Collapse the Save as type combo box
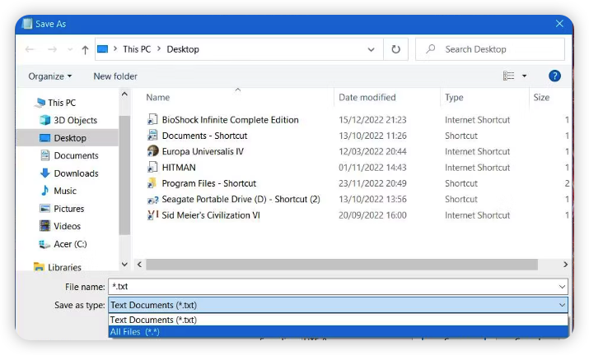This screenshot has height=355, width=589. 562,305
